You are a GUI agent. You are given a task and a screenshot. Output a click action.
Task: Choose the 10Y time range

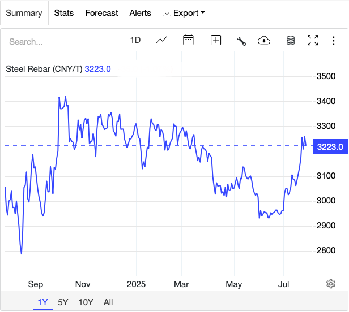pos(86,302)
